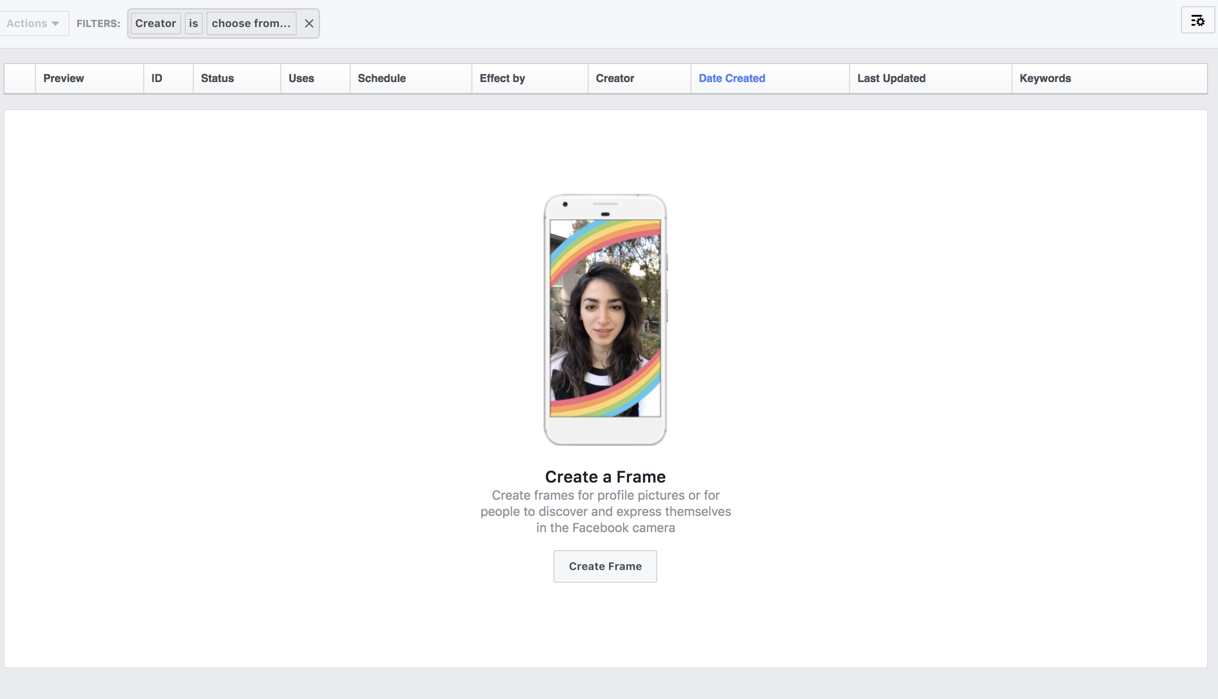Screen dimensions: 1218x699
Task: Open the Actions dropdown
Action: (x=33, y=23)
